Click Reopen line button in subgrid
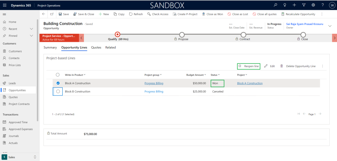Screen dimensions: 337x161 (x=249, y=66)
